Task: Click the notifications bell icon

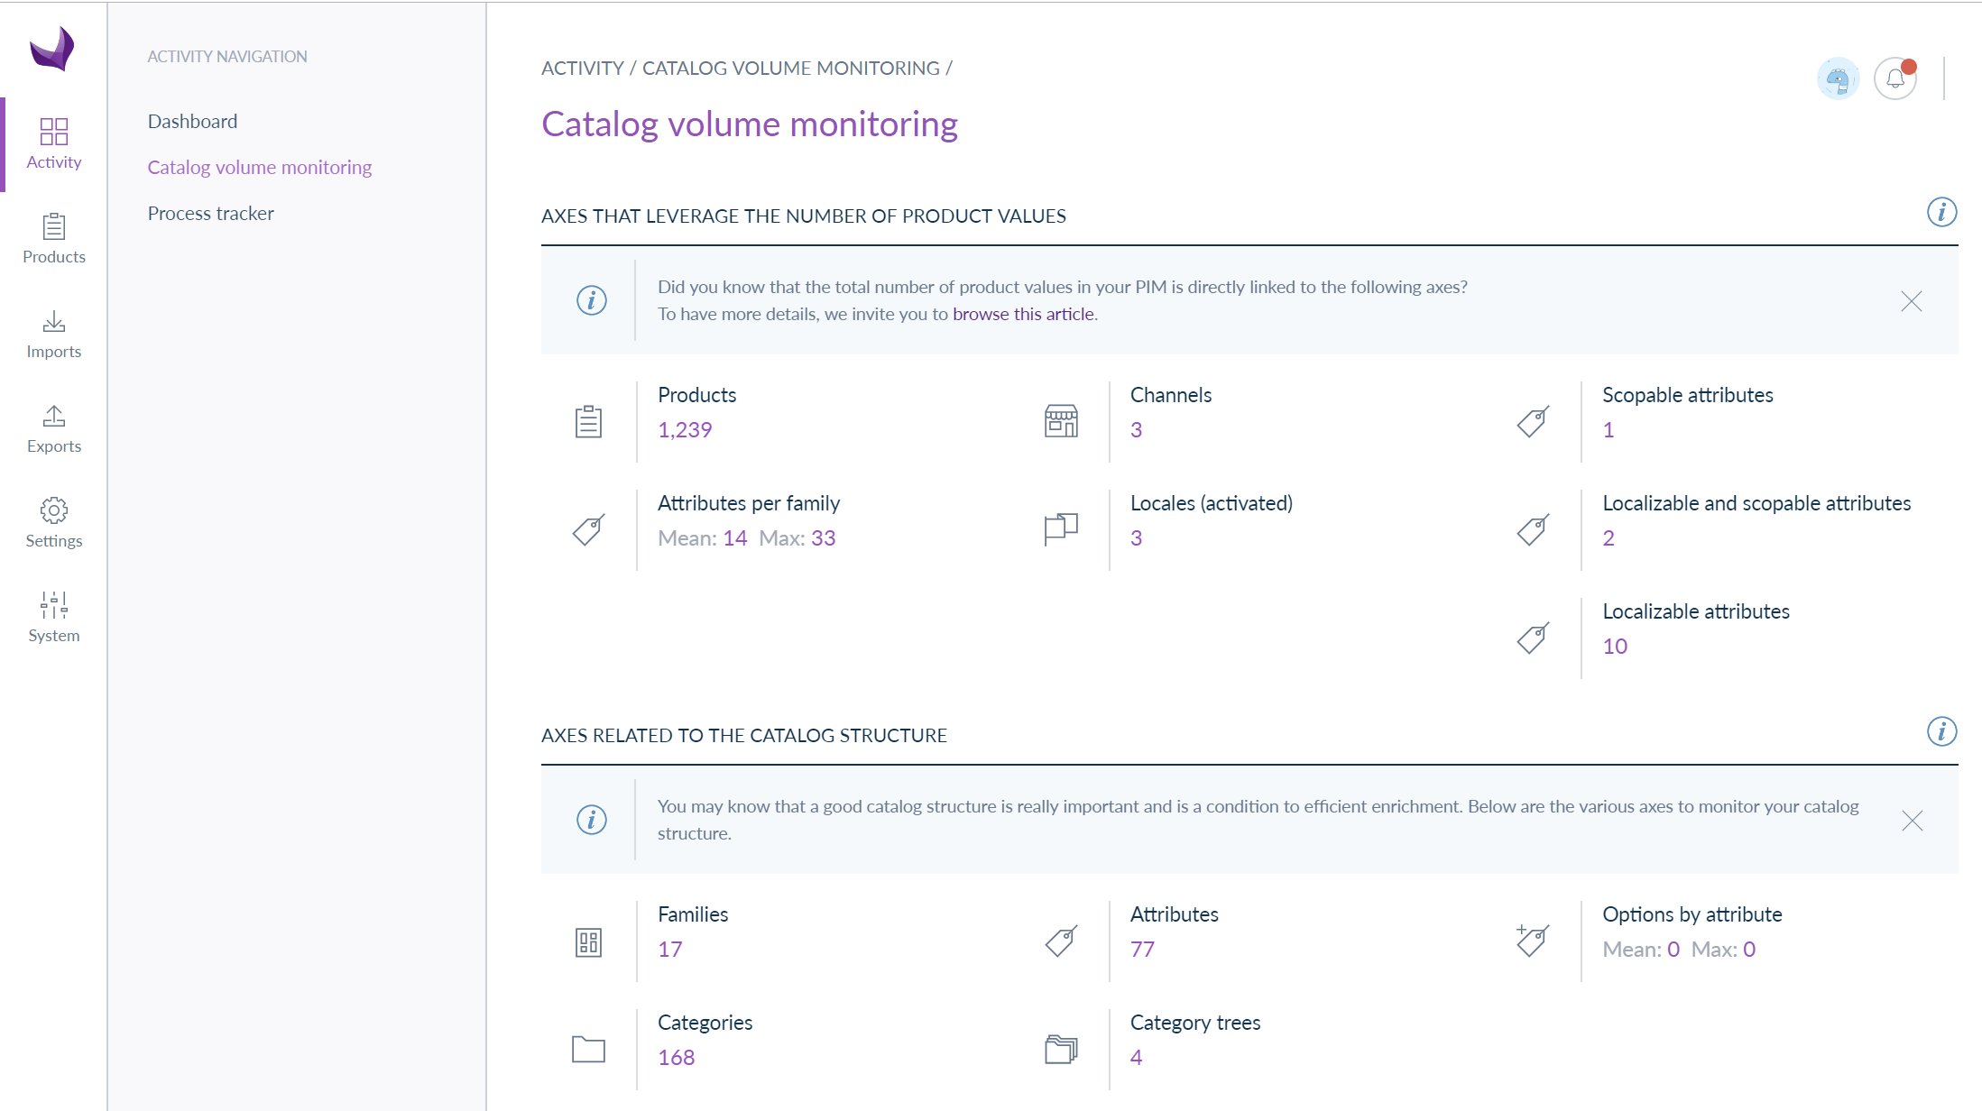Action: [1894, 79]
